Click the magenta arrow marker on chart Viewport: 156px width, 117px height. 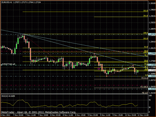99,69
